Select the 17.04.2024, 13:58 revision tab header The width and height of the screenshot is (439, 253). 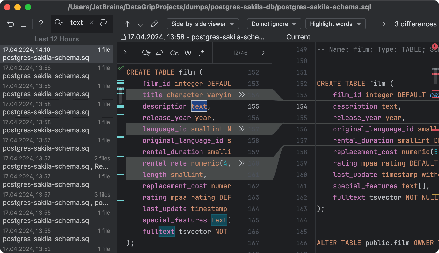[x=195, y=37]
